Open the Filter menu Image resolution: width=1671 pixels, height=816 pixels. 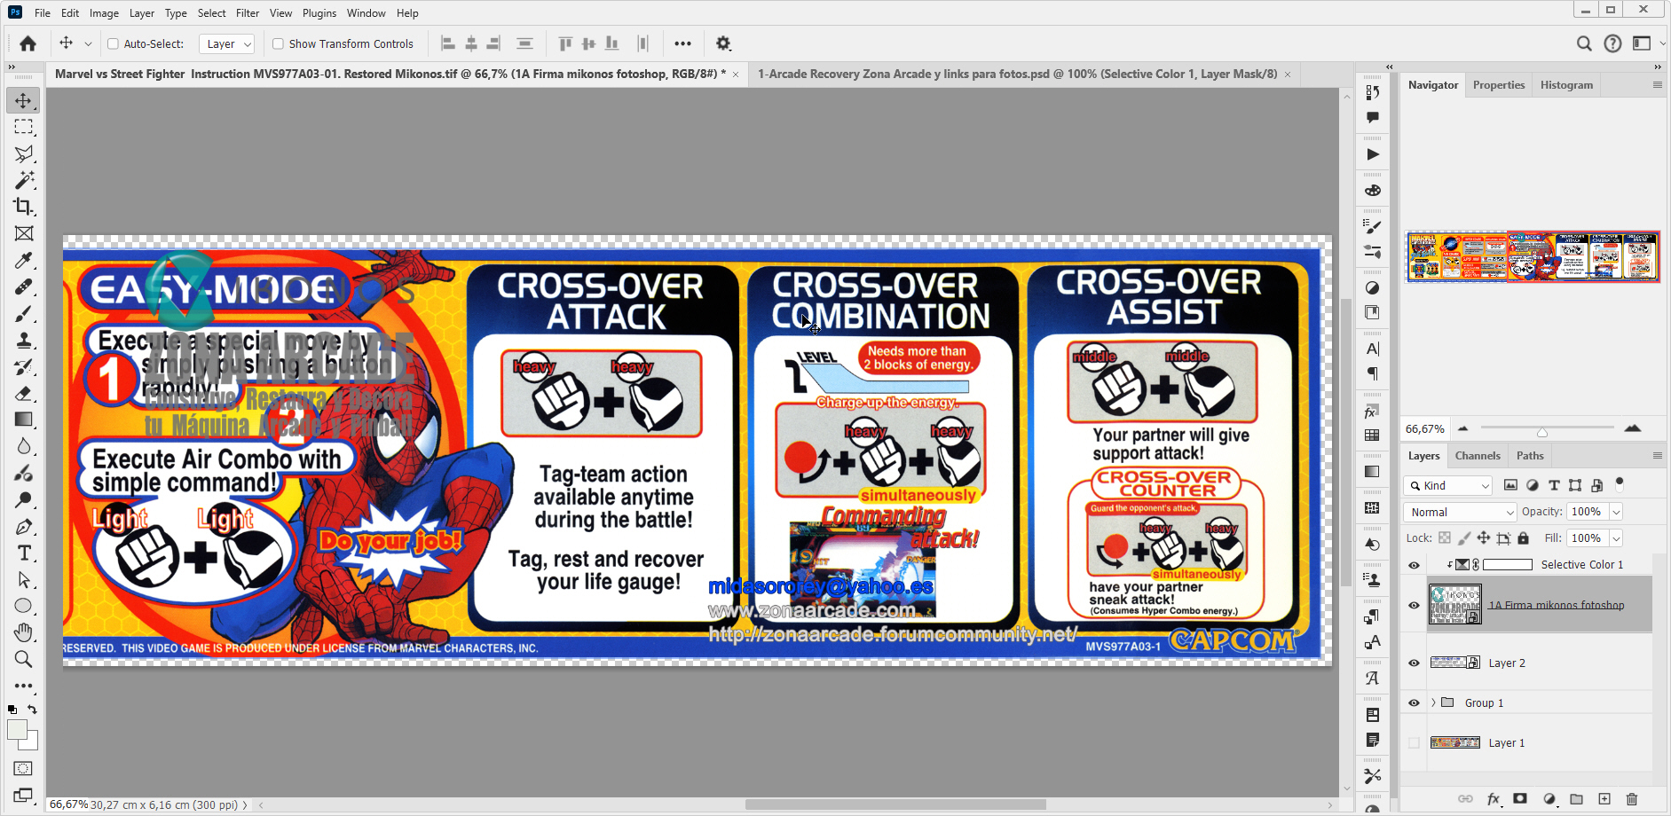click(x=248, y=13)
